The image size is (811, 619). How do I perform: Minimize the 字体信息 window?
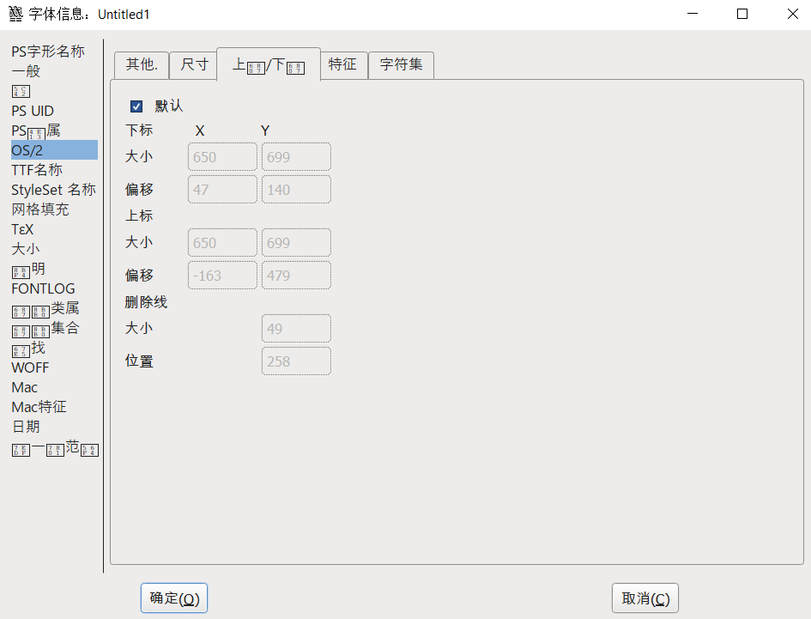[693, 14]
